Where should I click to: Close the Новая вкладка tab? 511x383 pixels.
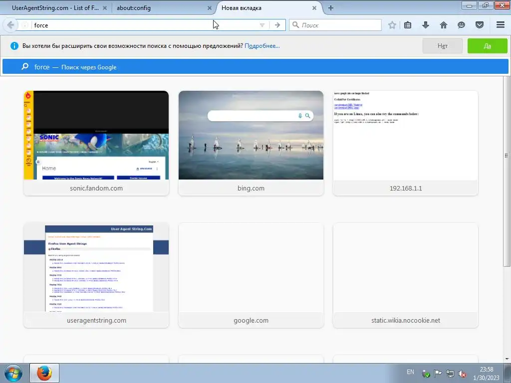[x=314, y=8]
